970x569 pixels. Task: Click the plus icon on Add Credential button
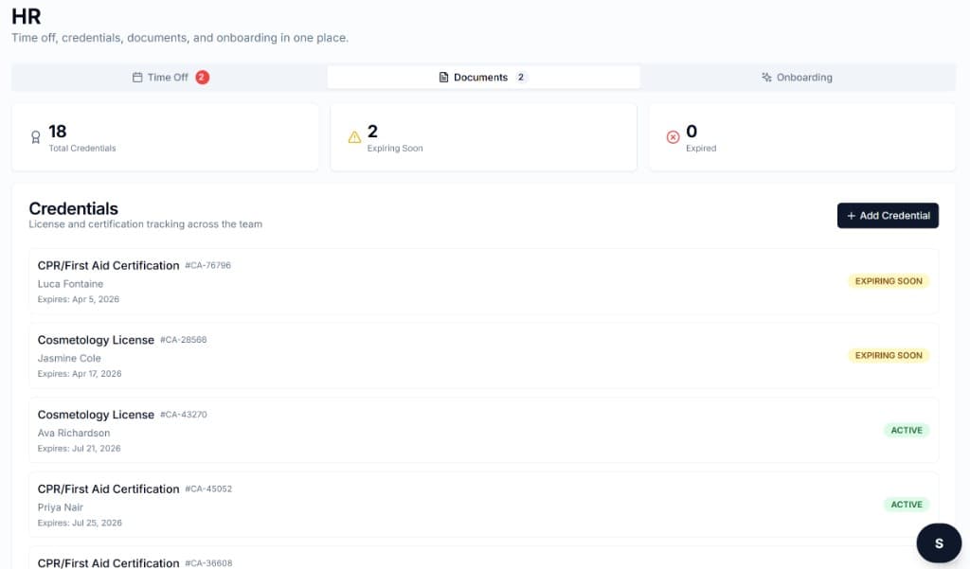(851, 215)
